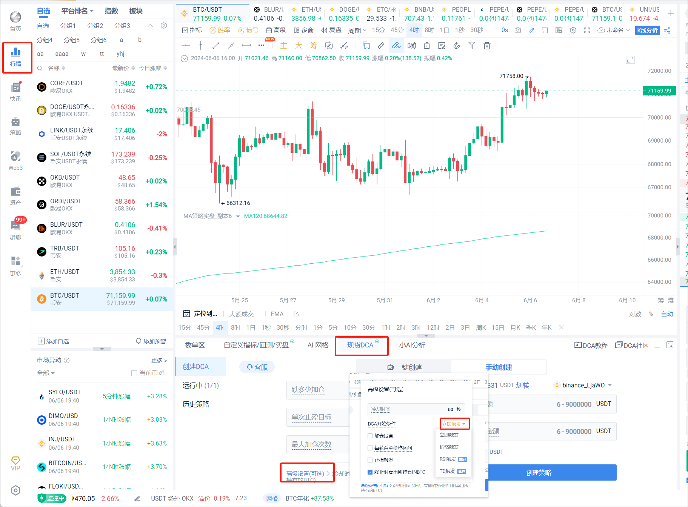Check the 加仓设置 checkbox
Viewport: 688px width, 507px height.
(370, 436)
